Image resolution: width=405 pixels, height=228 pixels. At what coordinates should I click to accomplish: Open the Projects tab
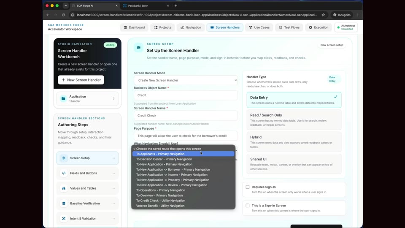tap(162, 27)
